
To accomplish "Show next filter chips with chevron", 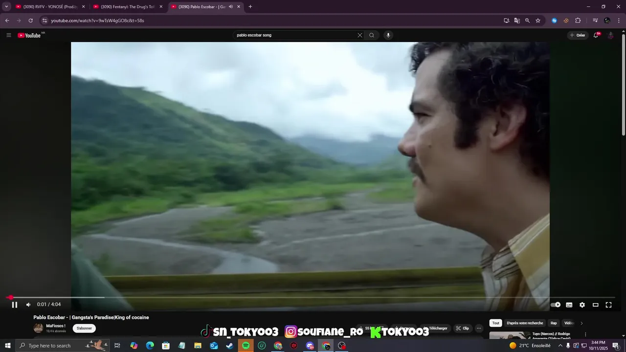I will pos(581,323).
